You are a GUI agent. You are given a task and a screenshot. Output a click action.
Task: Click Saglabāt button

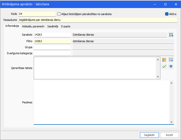[x=149, y=135]
